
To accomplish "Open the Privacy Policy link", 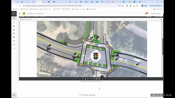I will (x=92, y=95).
